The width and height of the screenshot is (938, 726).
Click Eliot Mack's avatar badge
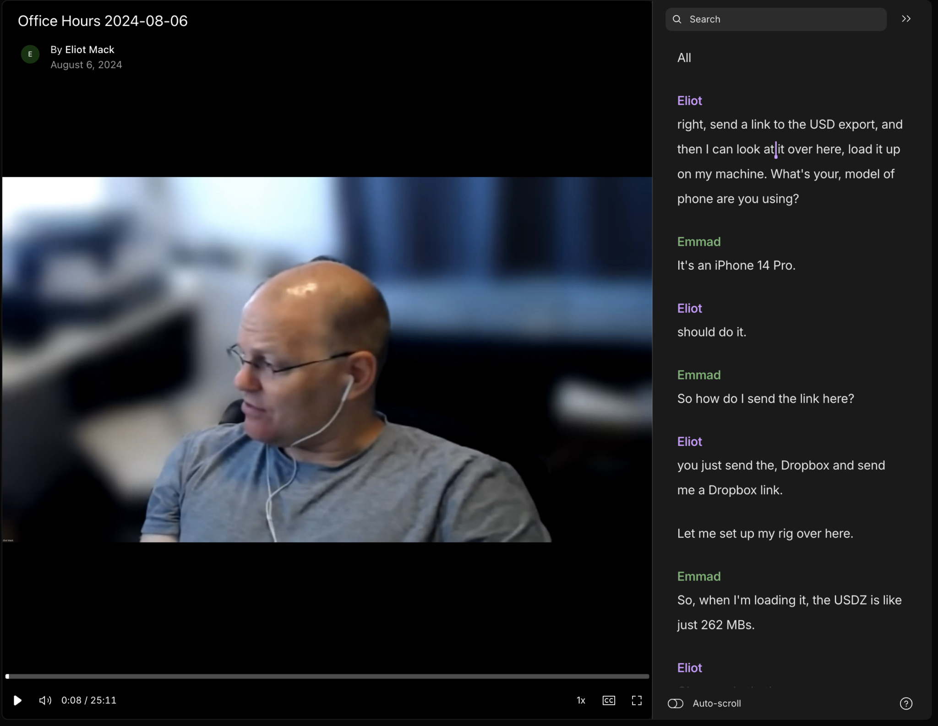(29, 54)
